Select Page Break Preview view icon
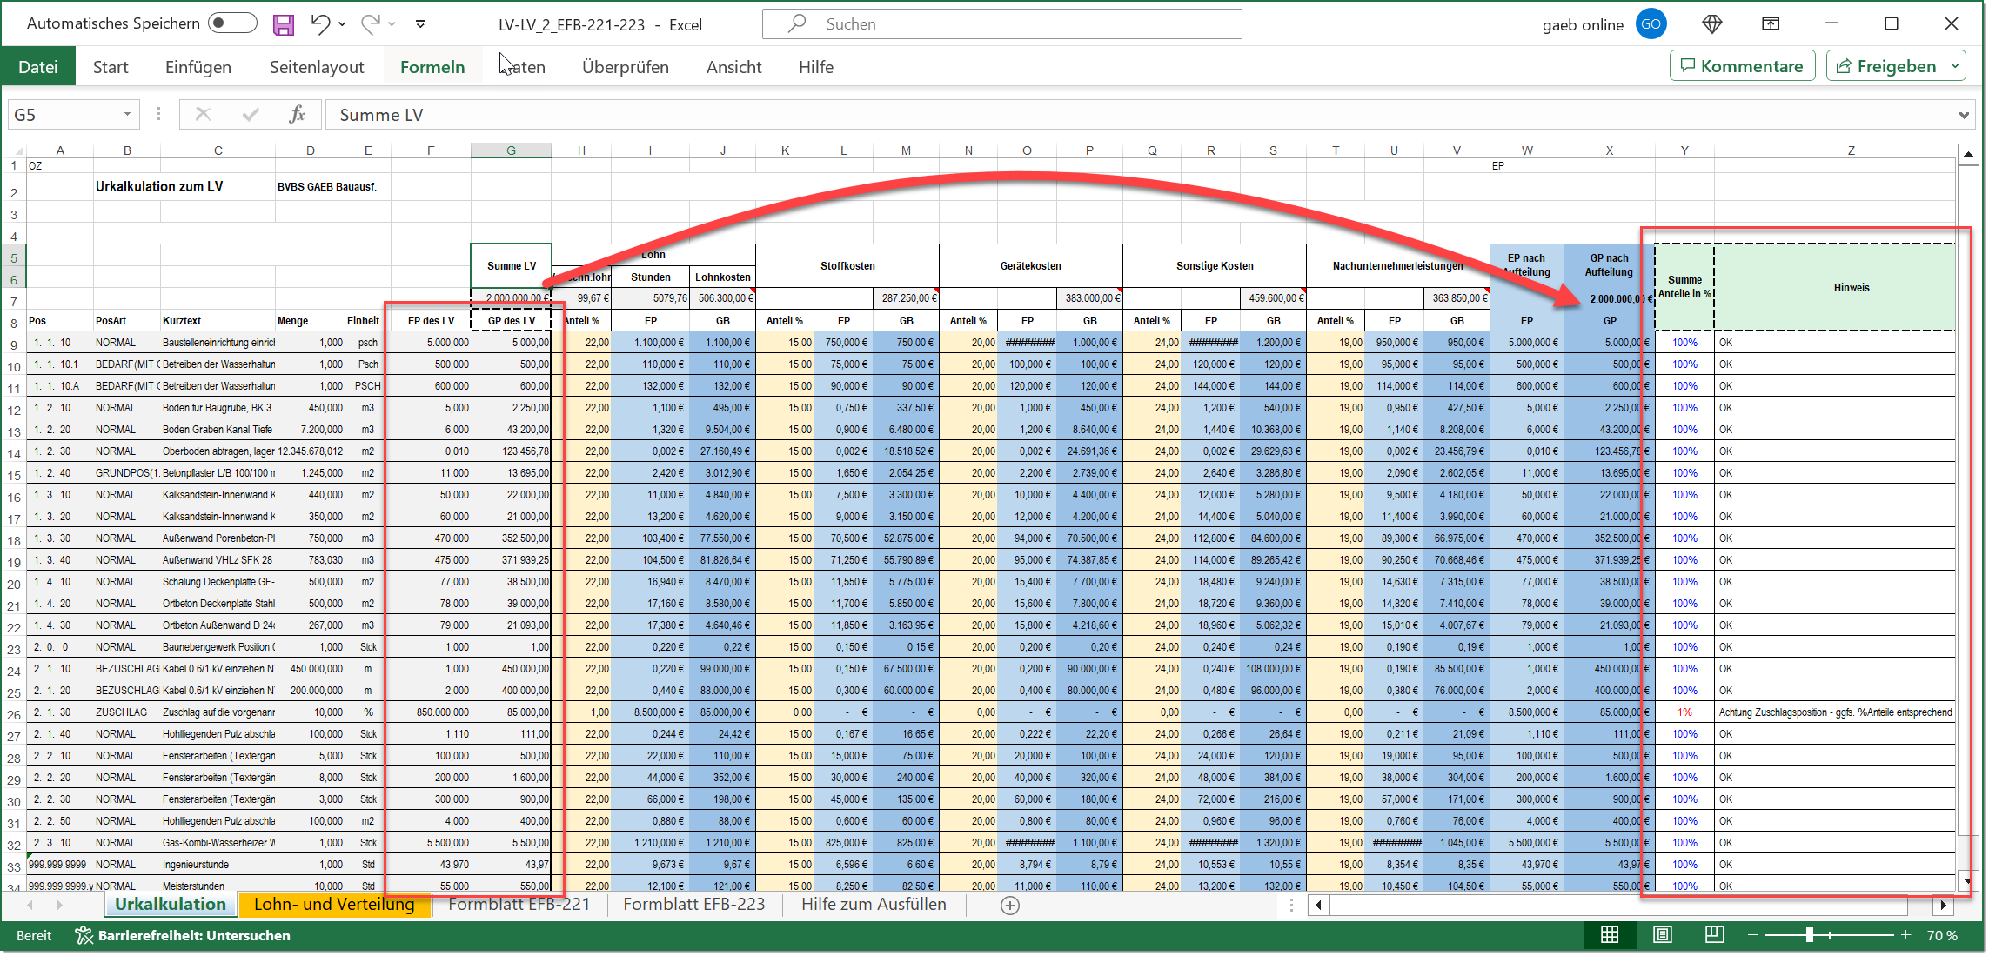Viewport: 1989px width, 956px height. 1714,935
